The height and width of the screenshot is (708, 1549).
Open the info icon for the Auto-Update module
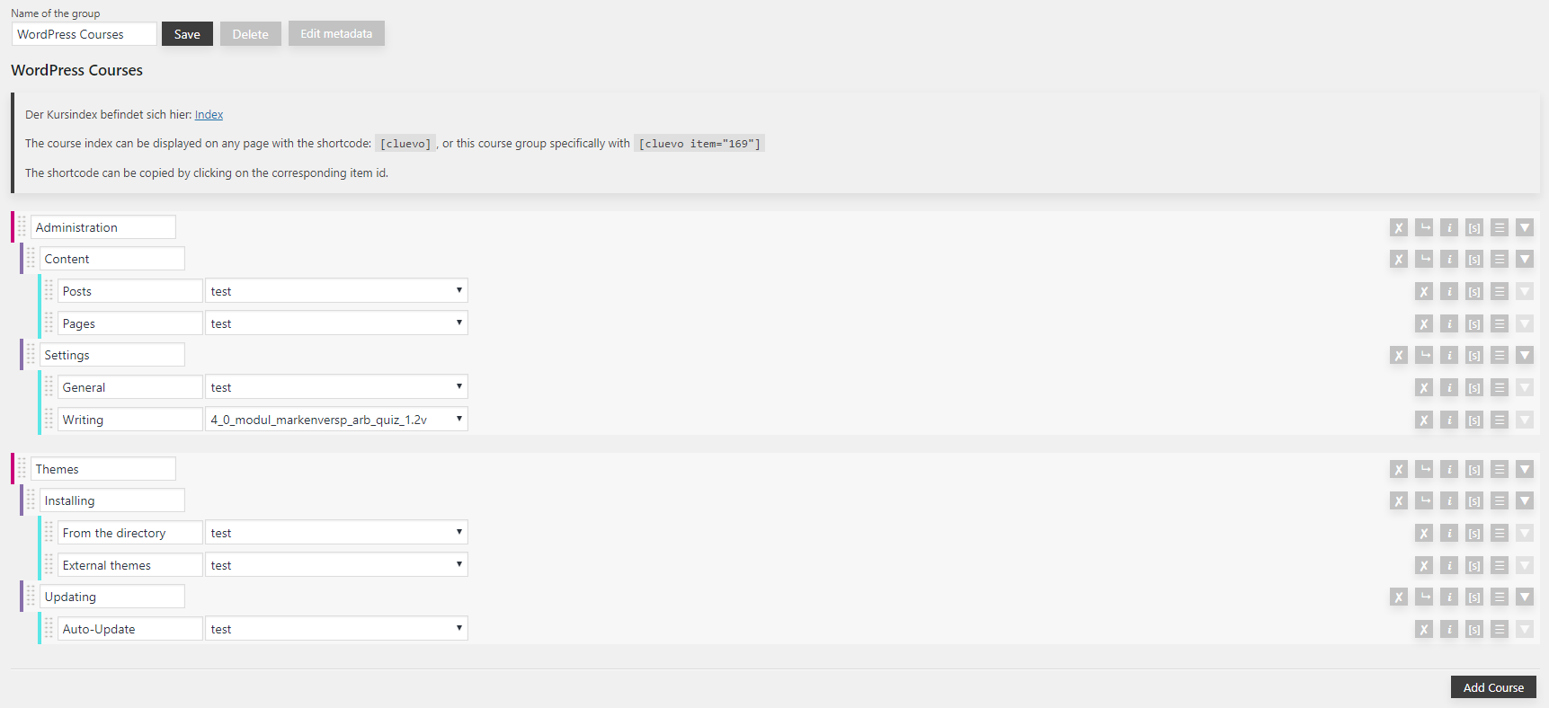point(1449,630)
